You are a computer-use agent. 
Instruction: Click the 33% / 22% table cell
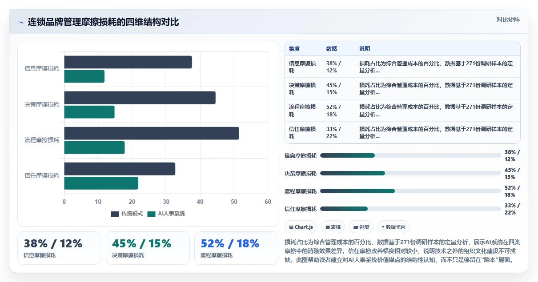339,132
